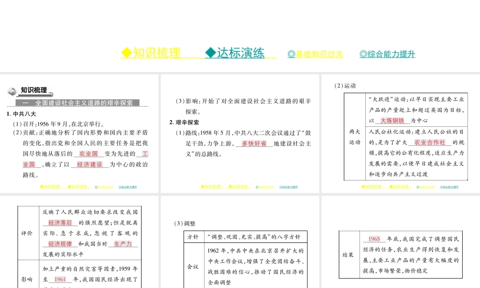Click small 达标演练 link under 中共八大 slide
The image size is (480, 288).
coord(78,187)
